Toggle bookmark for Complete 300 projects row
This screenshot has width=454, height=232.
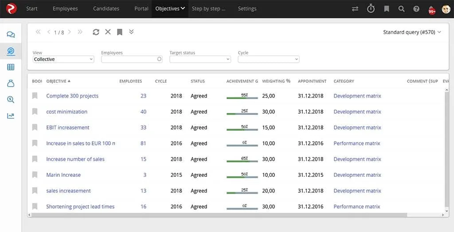[x=35, y=96]
